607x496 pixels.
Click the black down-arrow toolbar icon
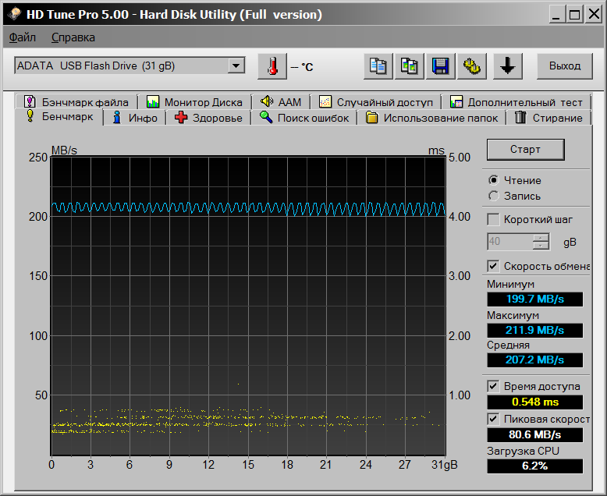tap(507, 66)
